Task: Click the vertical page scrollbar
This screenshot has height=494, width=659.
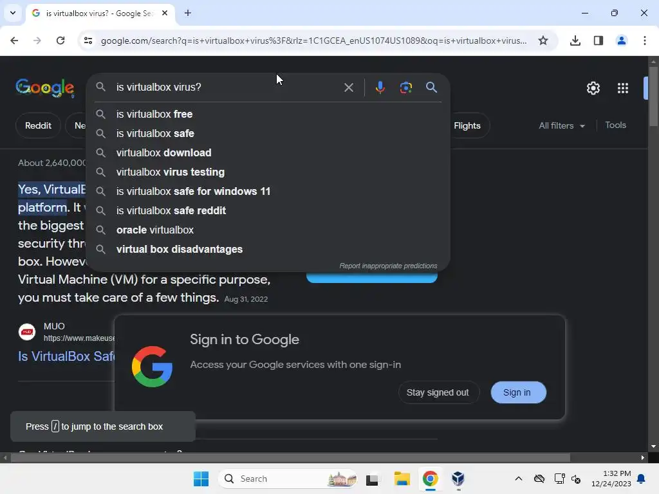Action: click(x=653, y=96)
